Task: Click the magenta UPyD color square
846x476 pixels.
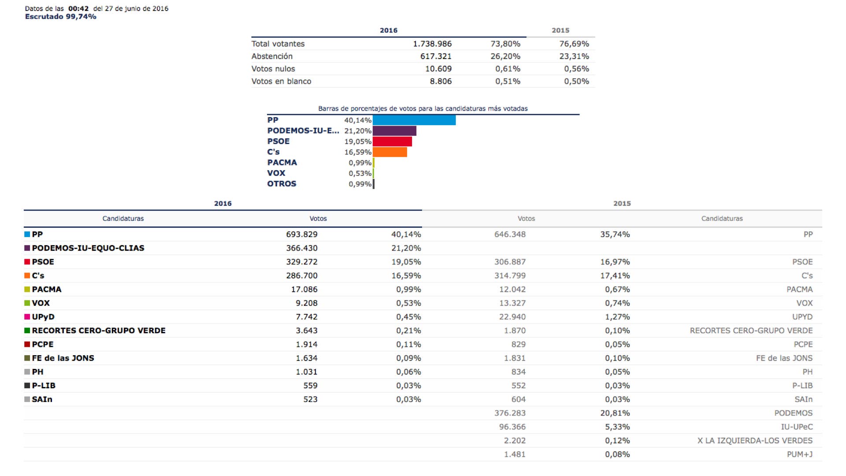Action: 27,317
